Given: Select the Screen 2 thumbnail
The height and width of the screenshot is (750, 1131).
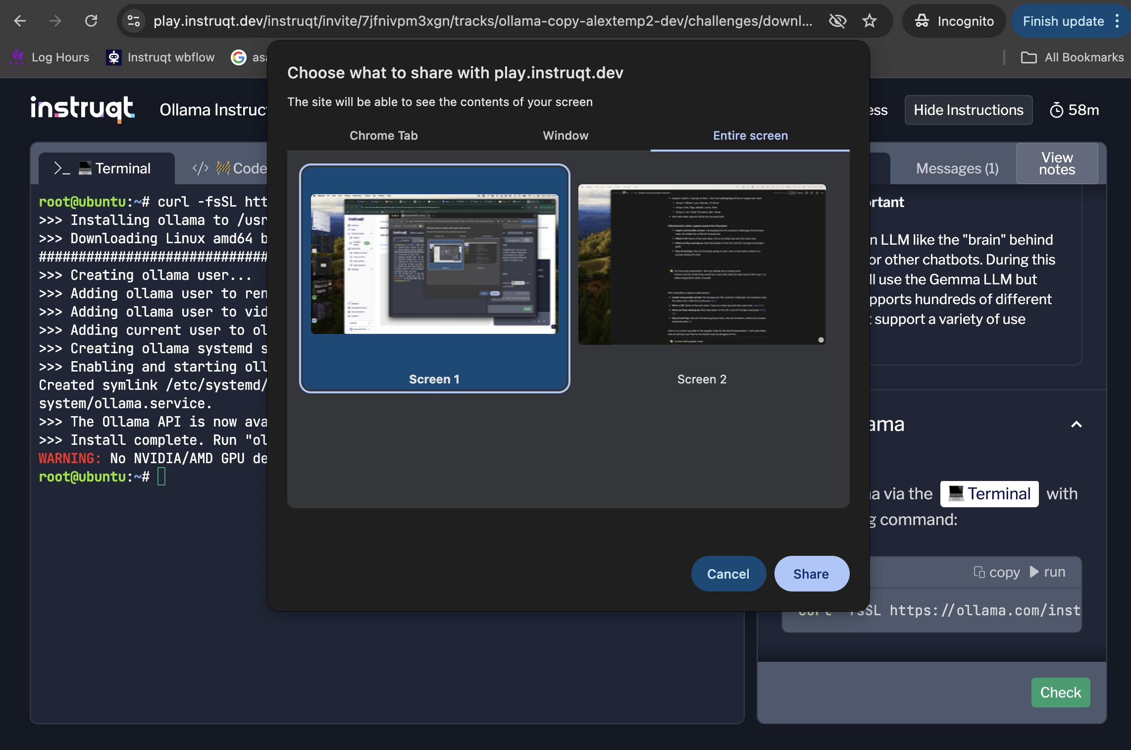Looking at the screenshot, I should [702, 265].
